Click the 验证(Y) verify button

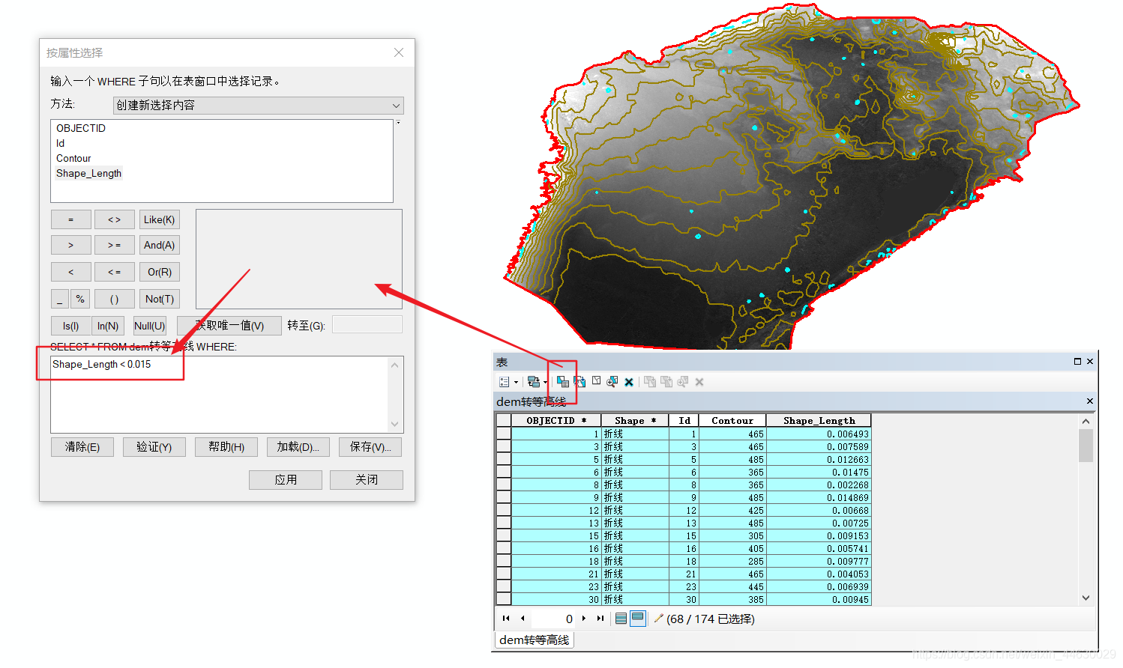(x=154, y=447)
